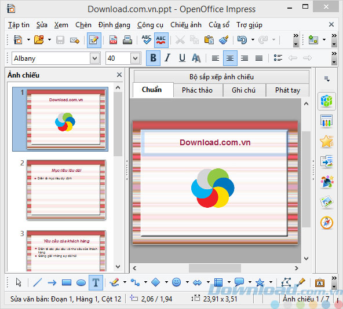Open the Sửa menu
Screen dimensions: 343x309
[42, 25]
